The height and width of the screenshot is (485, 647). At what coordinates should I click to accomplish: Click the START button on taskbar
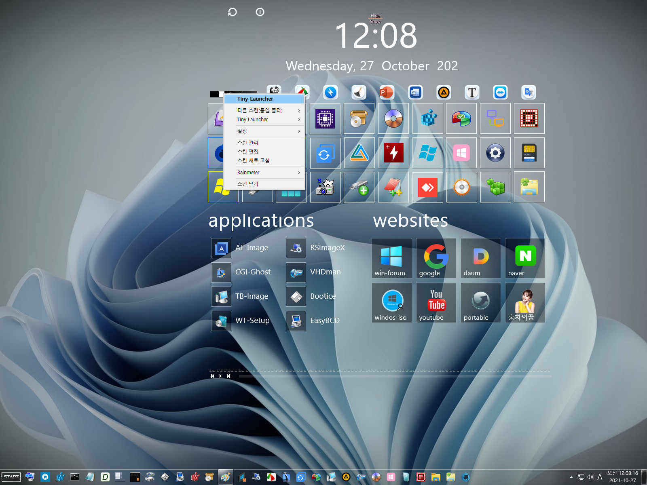pyautogui.click(x=11, y=477)
